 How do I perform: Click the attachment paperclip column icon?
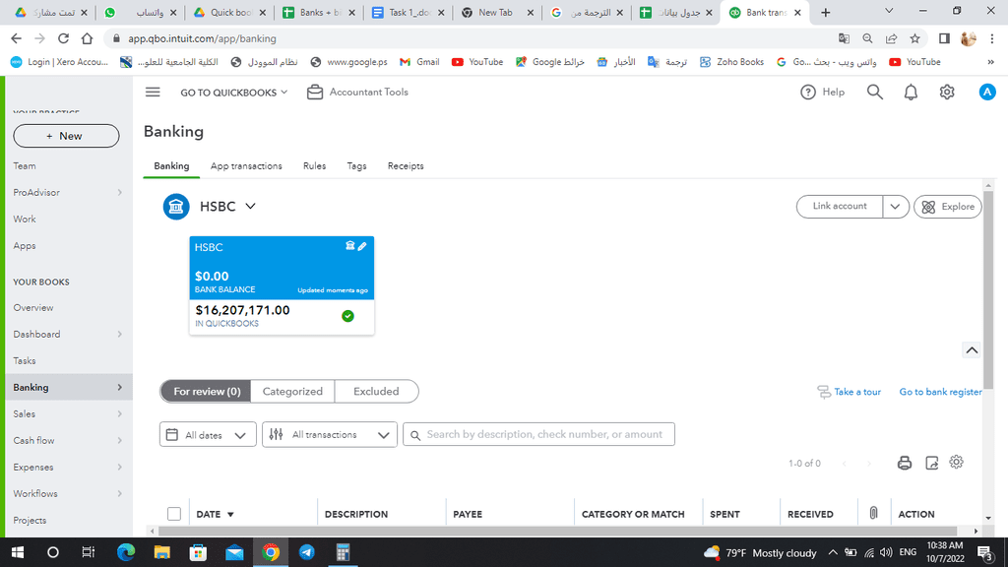click(873, 513)
